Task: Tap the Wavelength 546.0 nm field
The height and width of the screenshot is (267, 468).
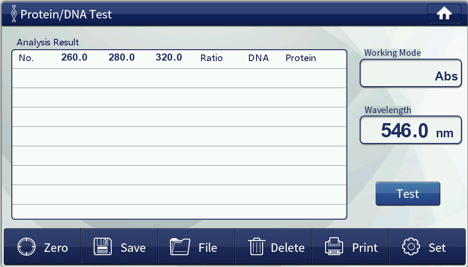Action: pos(410,130)
